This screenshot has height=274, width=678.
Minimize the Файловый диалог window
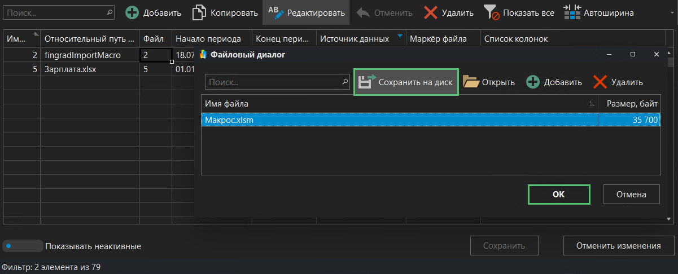(610, 54)
